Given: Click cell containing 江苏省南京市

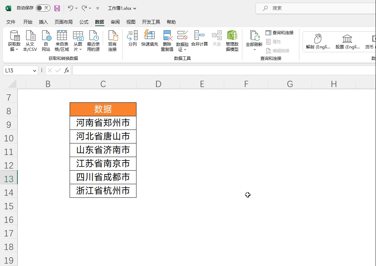Looking at the screenshot, I should click(x=103, y=164).
